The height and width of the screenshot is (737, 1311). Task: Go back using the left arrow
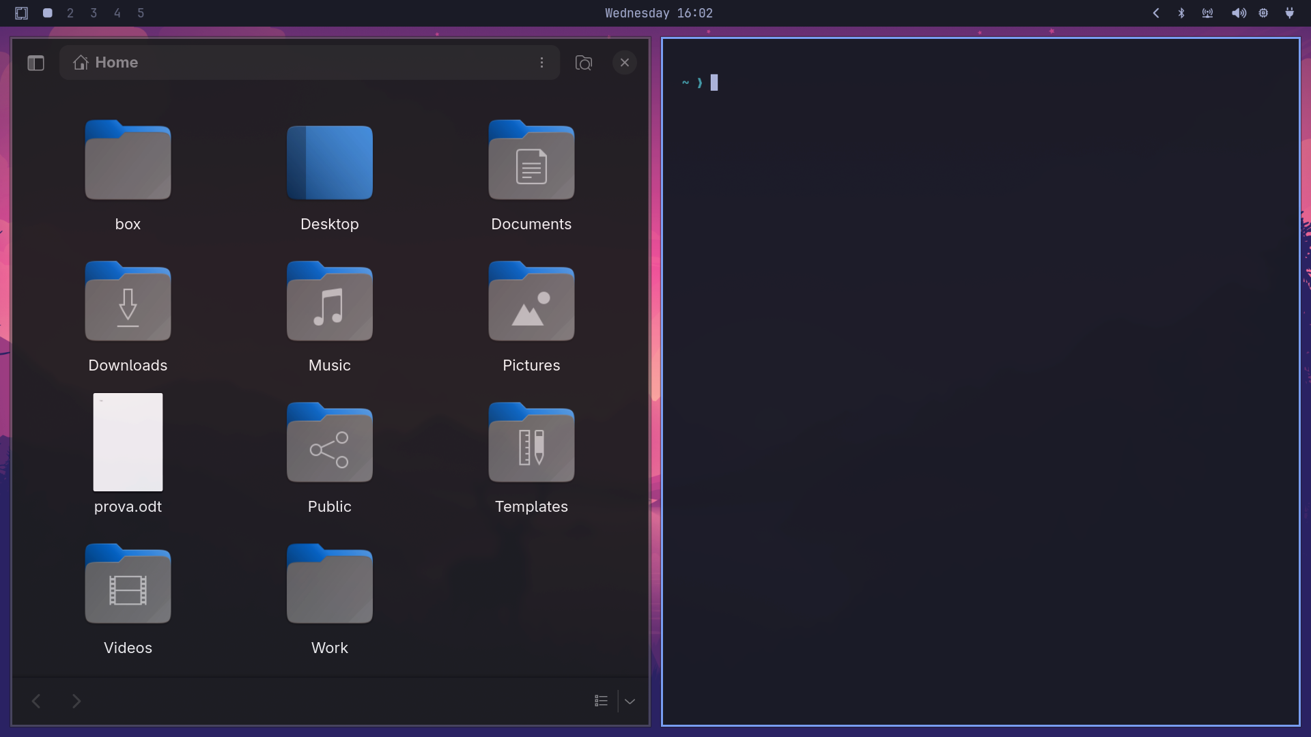tap(36, 701)
